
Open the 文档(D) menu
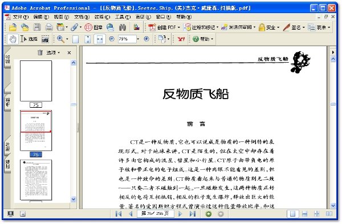click(82, 17)
